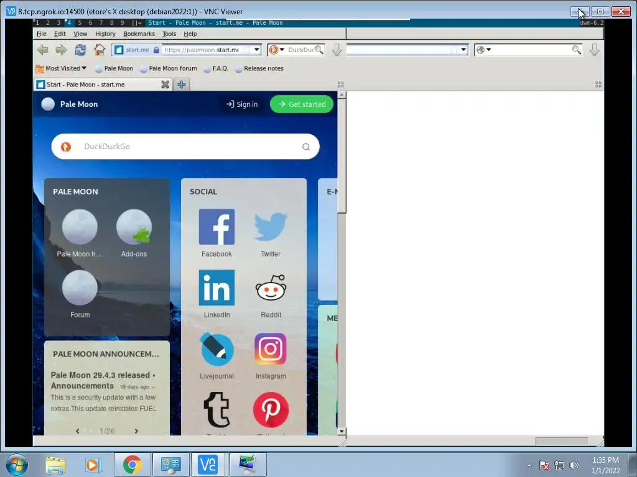Go back with the browser Back arrow

tap(43, 50)
